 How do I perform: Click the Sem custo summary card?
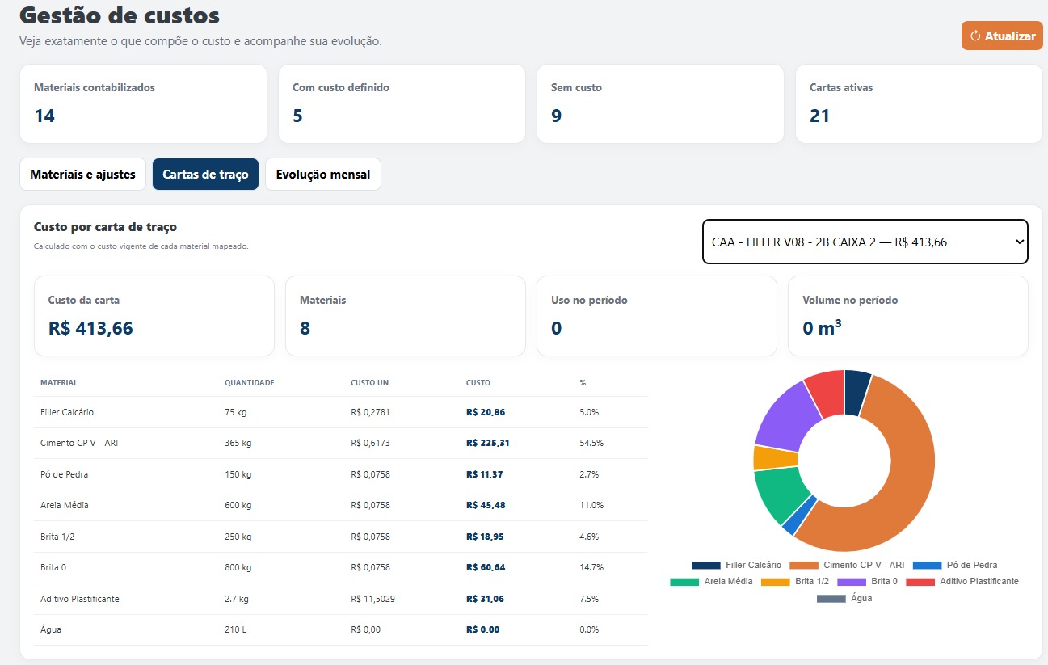point(660,104)
